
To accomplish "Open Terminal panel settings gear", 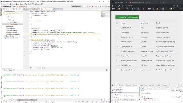I will (x=106, y=70).
